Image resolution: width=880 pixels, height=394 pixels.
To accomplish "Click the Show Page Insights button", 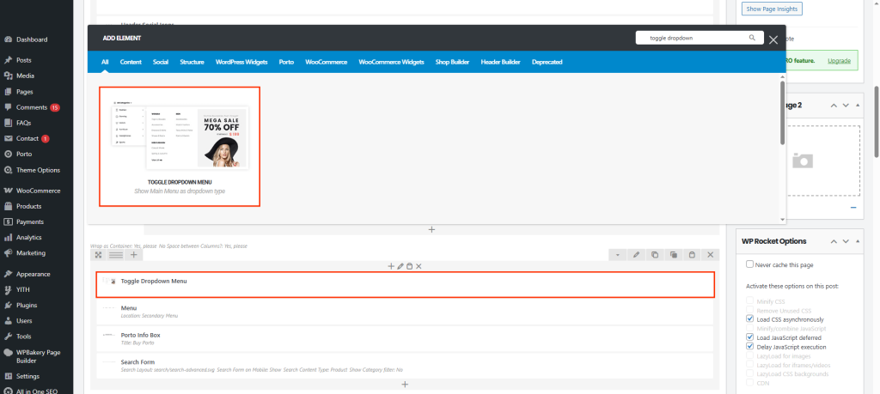I will click(x=771, y=9).
